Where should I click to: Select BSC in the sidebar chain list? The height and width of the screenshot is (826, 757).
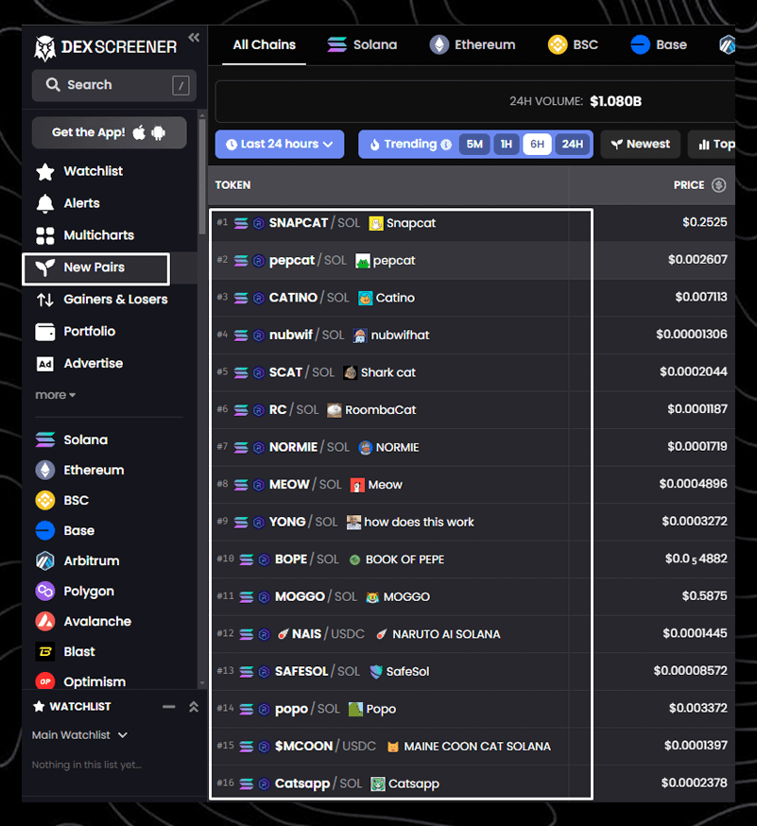pyautogui.click(x=61, y=501)
